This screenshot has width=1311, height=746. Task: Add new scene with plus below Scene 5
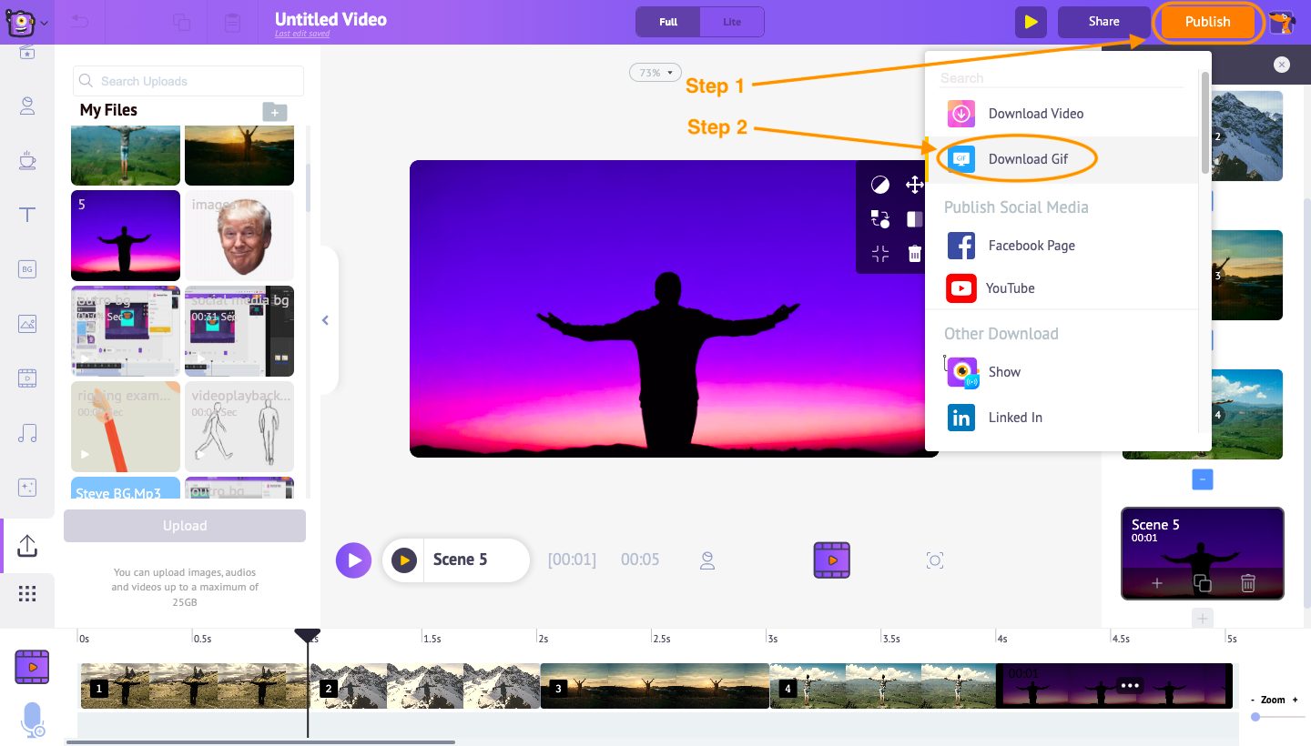[x=1202, y=619]
